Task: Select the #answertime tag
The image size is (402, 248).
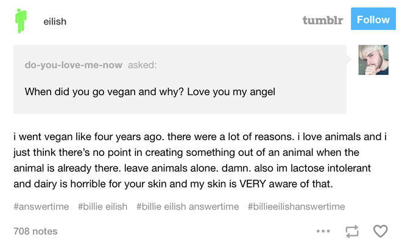Action: 41,207
